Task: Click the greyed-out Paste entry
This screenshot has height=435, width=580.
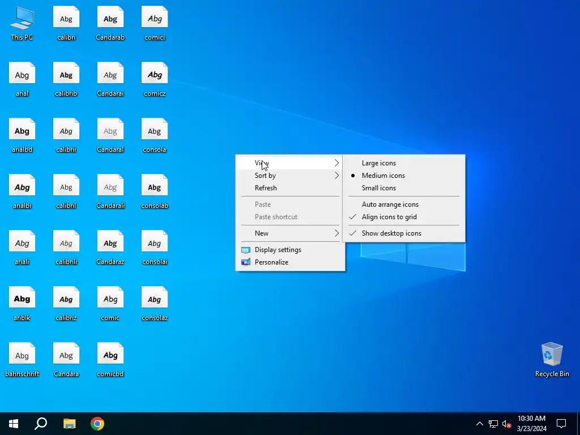Action: point(291,204)
